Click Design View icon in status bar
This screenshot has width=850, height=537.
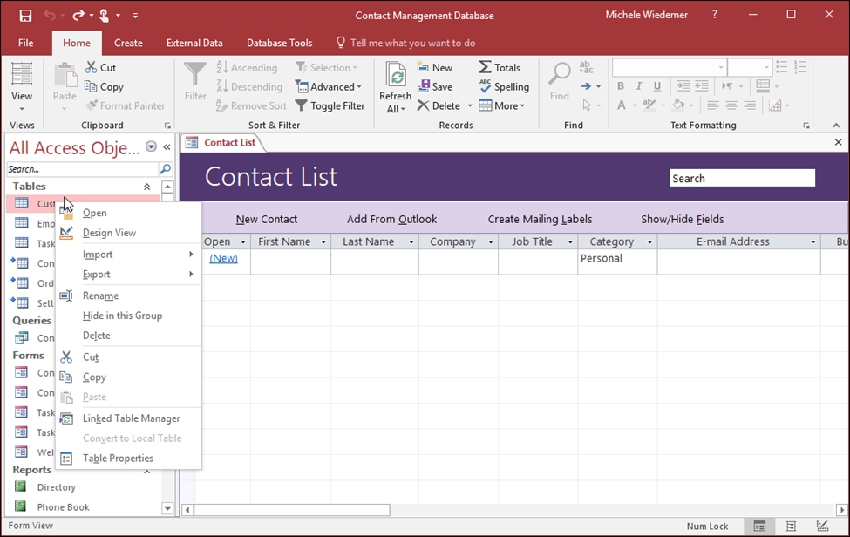pos(822,527)
